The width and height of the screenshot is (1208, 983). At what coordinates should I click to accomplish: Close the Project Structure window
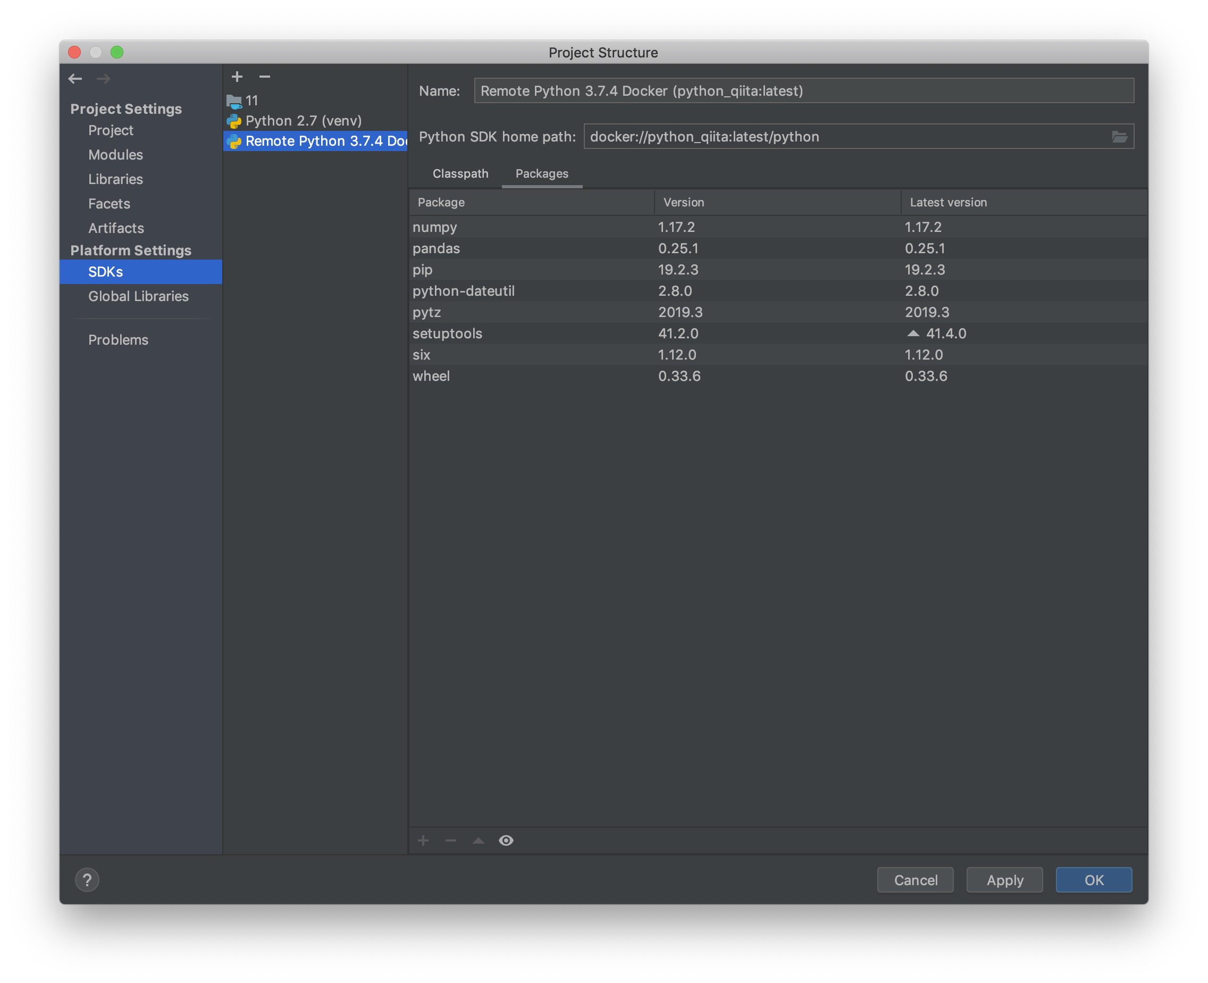pos(74,52)
